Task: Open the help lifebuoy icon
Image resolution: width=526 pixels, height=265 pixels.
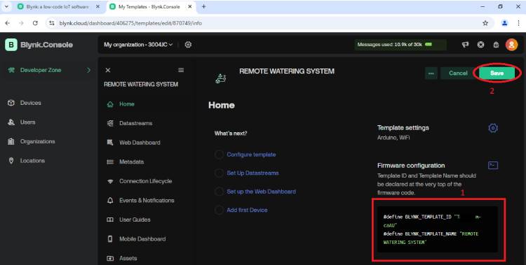Action: [480, 45]
